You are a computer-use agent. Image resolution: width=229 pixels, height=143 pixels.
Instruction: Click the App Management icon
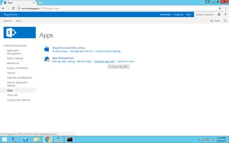click(47, 59)
